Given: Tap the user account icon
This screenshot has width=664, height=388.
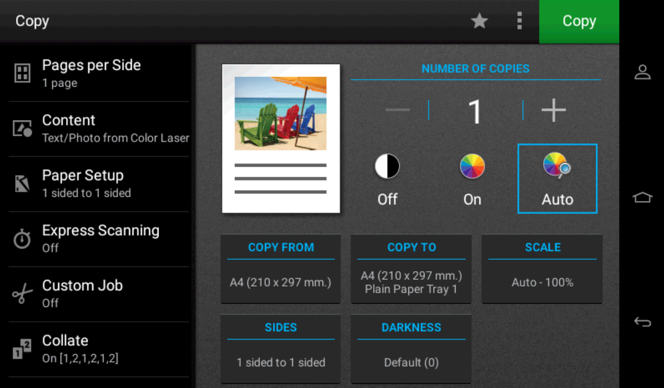Looking at the screenshot, I should [642, 72].
